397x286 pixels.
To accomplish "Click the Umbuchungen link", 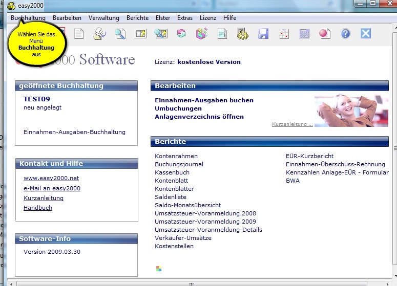I will click(178, 108).
